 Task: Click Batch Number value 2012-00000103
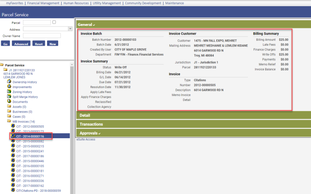125,39
